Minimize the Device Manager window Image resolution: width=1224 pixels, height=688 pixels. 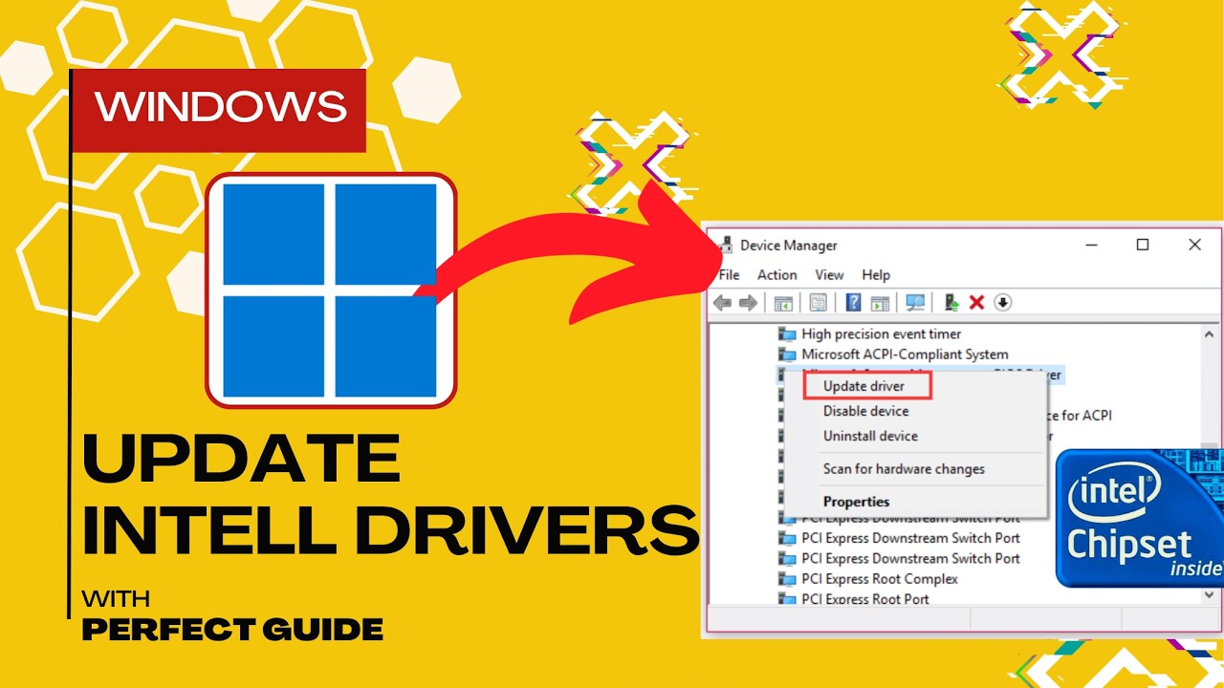pyautogui.click(x=1092, y=246)
